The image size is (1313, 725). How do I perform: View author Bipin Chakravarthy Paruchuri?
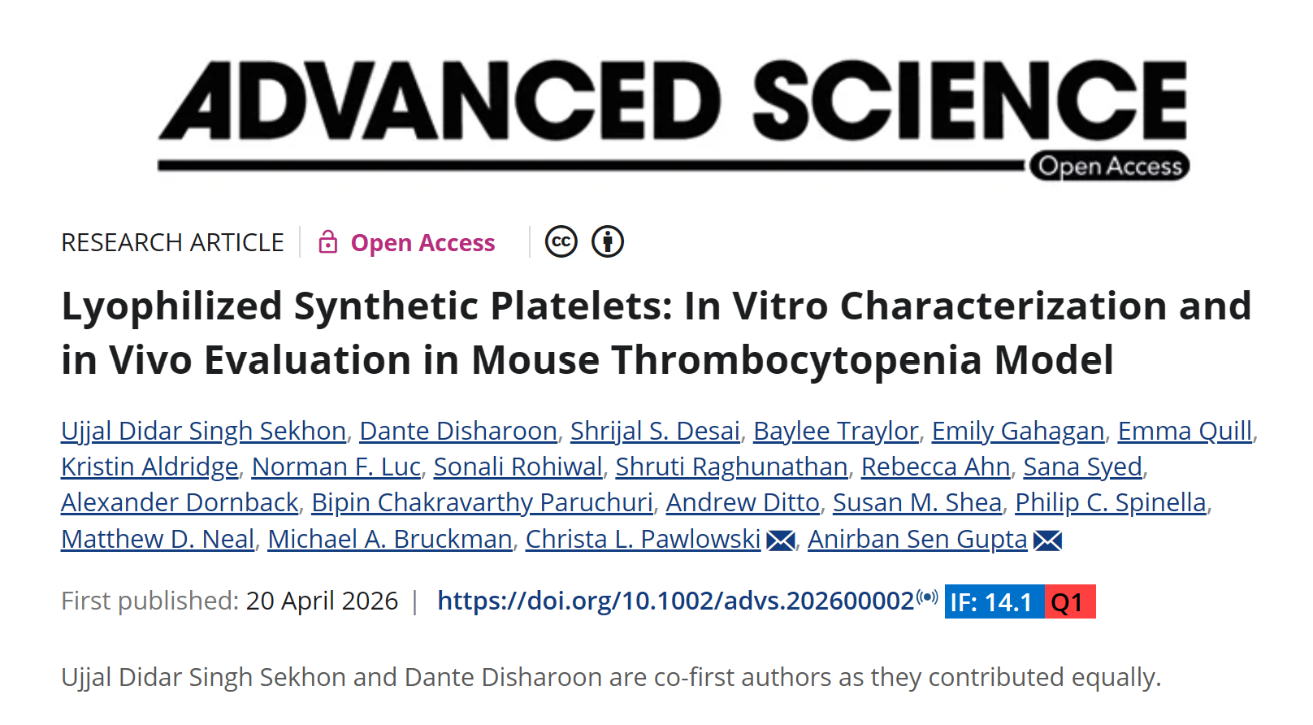point(482,503)
